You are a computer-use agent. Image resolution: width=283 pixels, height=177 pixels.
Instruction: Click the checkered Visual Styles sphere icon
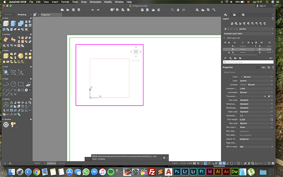(x=6, y=125)
